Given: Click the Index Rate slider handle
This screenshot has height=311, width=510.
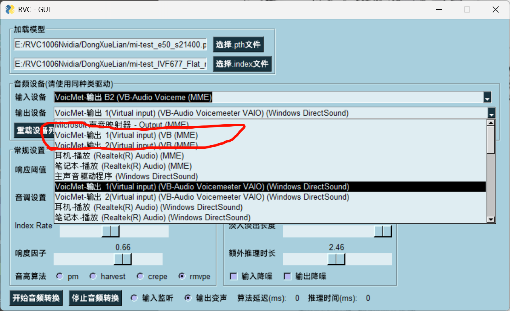Looking at the screenshot, I should tap(110, 232).
